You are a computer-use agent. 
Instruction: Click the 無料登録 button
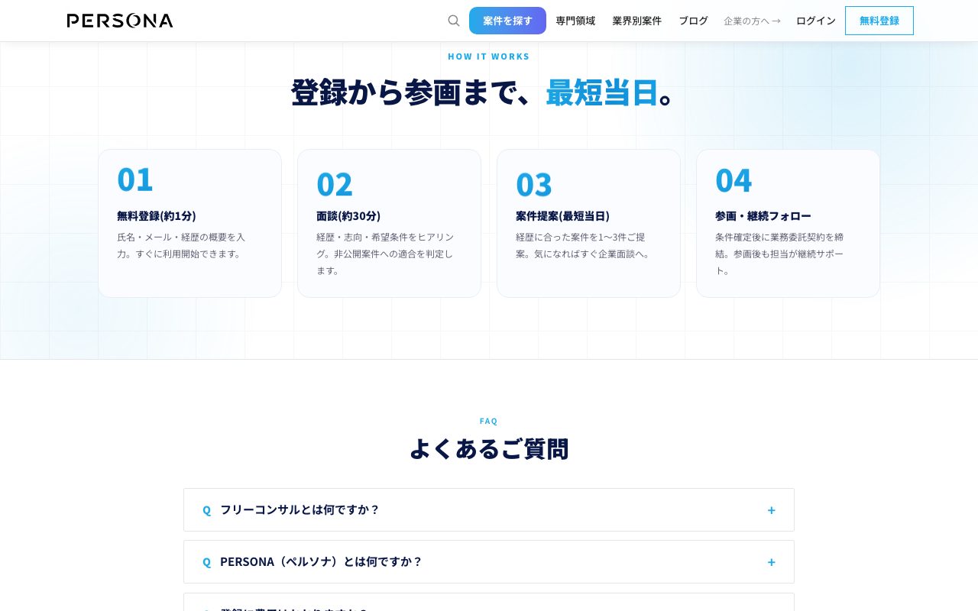coord(879,21)
